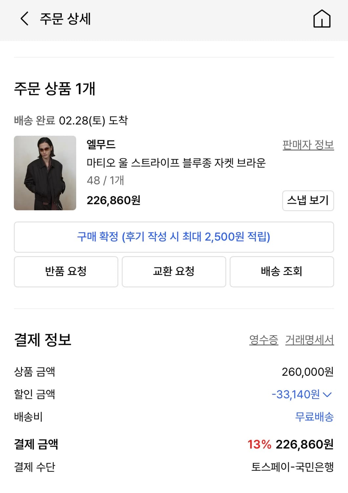This screenshot has height=493, width=348.
Task: Tap the delivery status 배송 완료 label
Action: point(34,120)
